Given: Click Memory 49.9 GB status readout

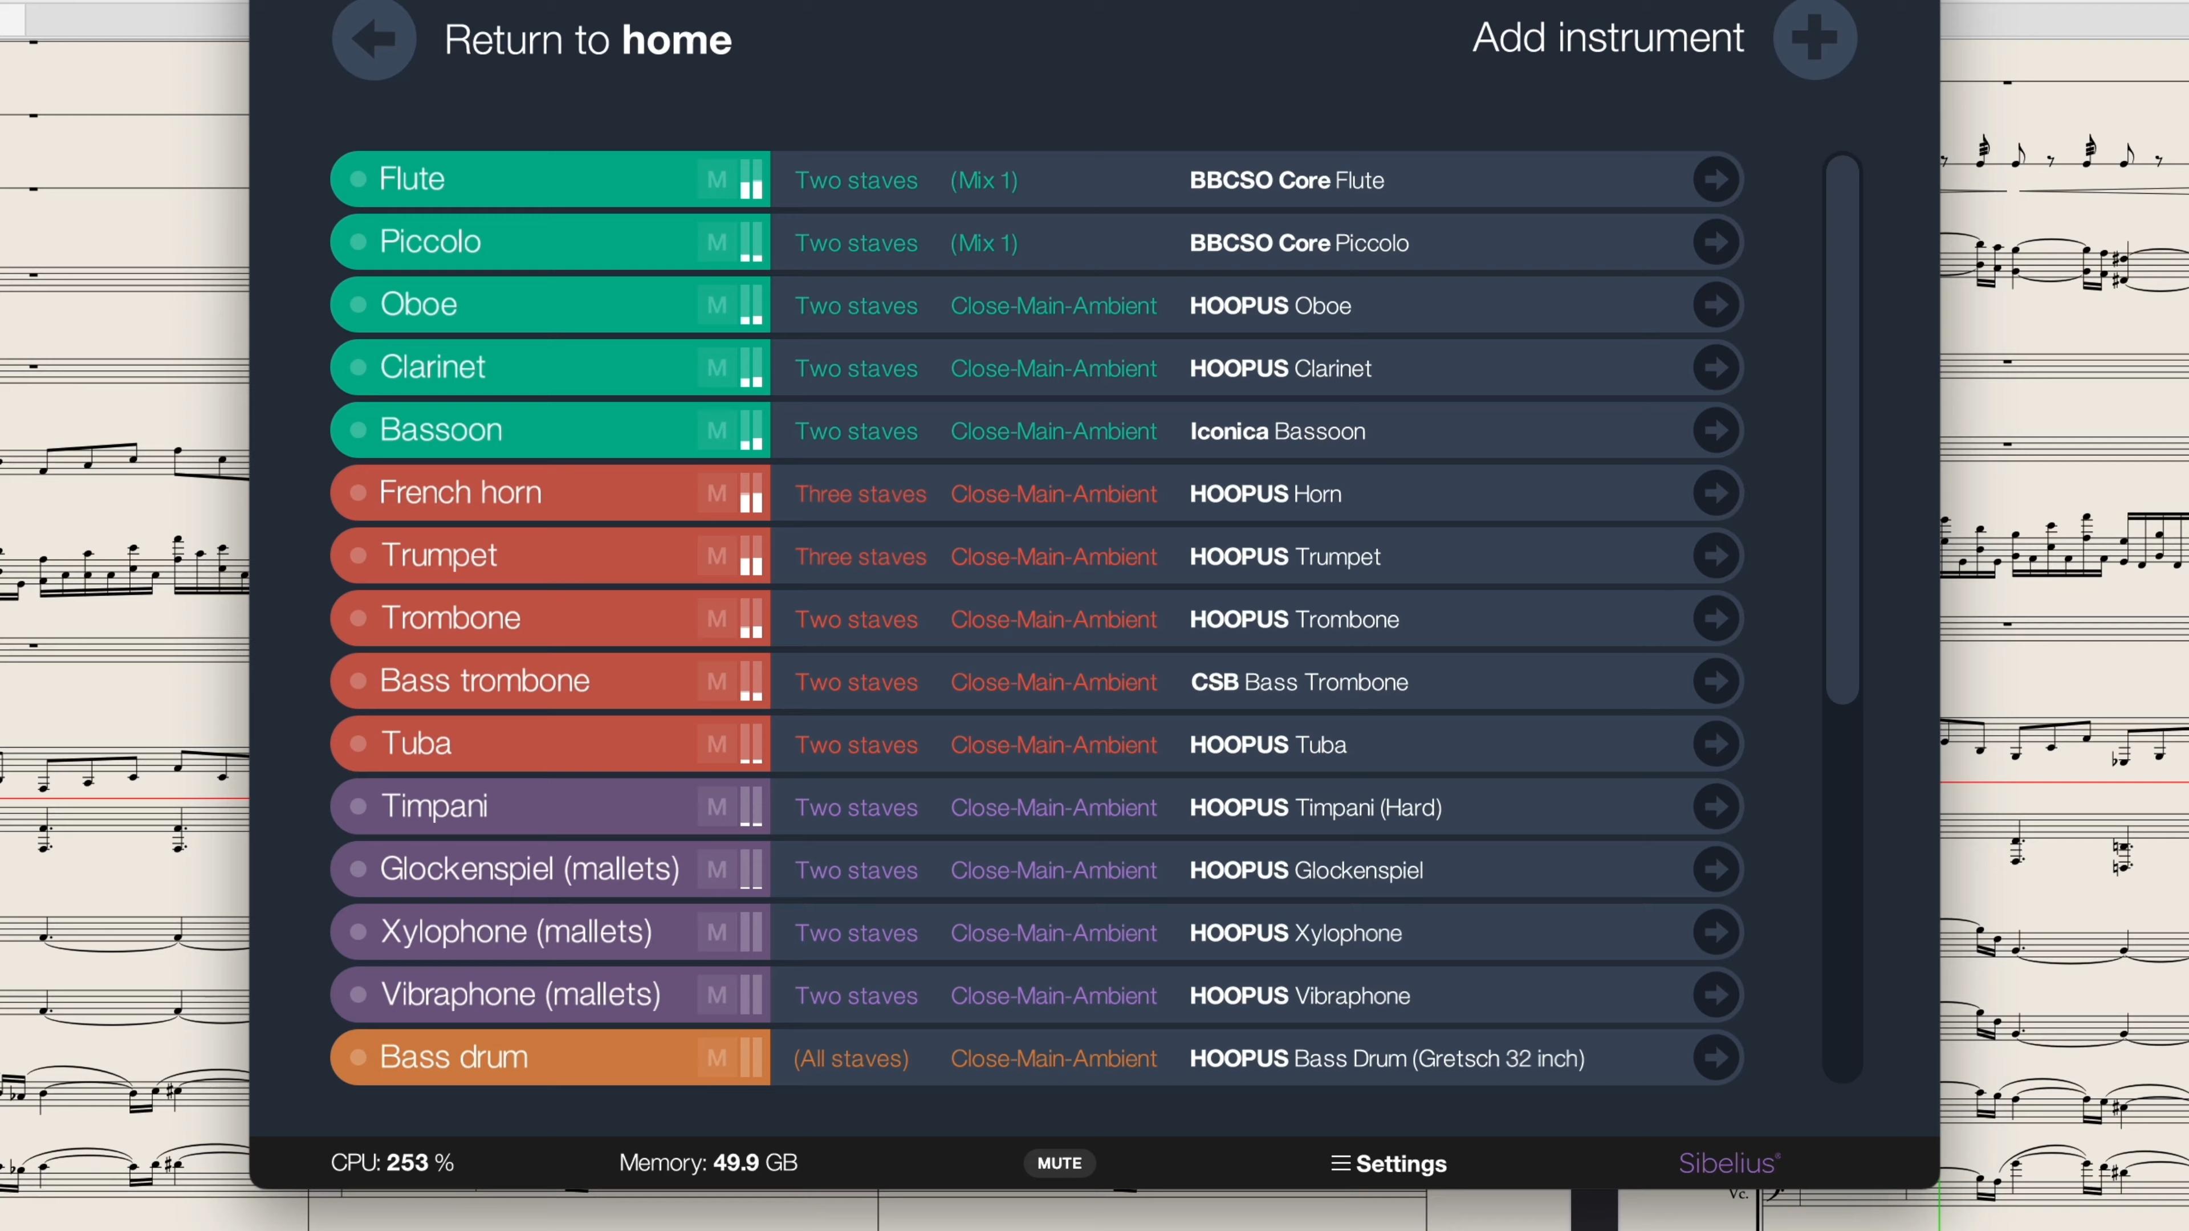Looking at the screenshot, I should point(708,1162).
